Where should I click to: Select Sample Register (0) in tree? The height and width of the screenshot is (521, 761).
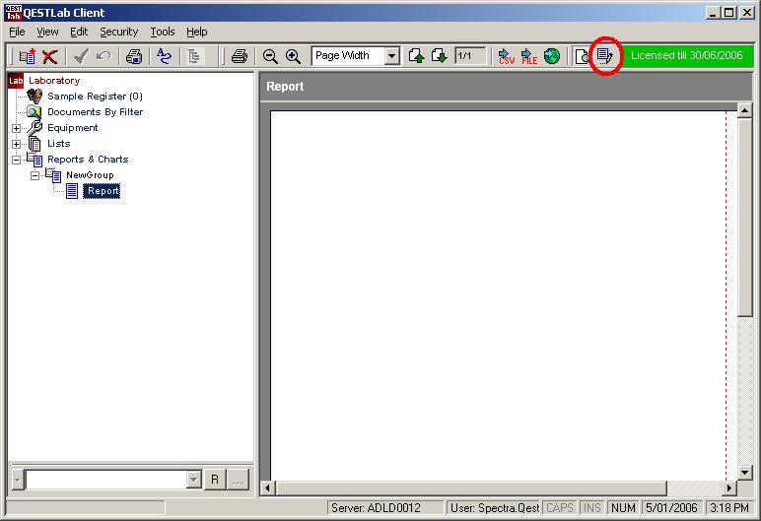coord(95,97)
